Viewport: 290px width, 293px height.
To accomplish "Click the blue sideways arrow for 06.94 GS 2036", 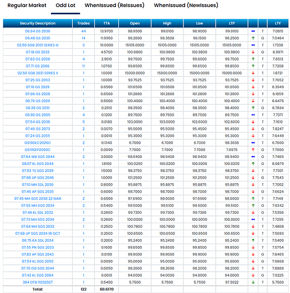I will coord(253,31).
